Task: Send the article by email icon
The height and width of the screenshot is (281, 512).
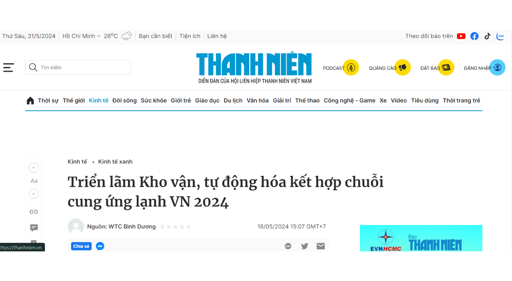Action: tap(321, 246)
